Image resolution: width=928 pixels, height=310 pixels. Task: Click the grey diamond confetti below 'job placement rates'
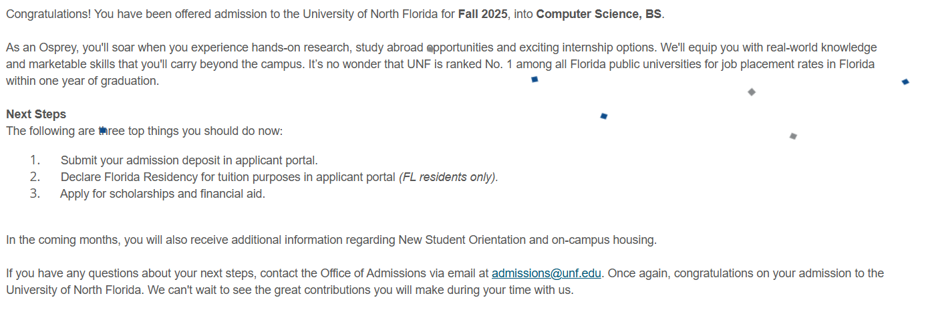click(x=752, y=92)
